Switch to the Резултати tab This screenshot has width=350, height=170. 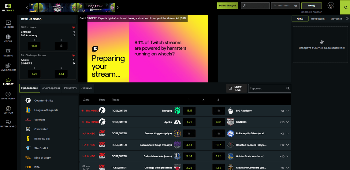pyautogui.click(x=70, y=88)
